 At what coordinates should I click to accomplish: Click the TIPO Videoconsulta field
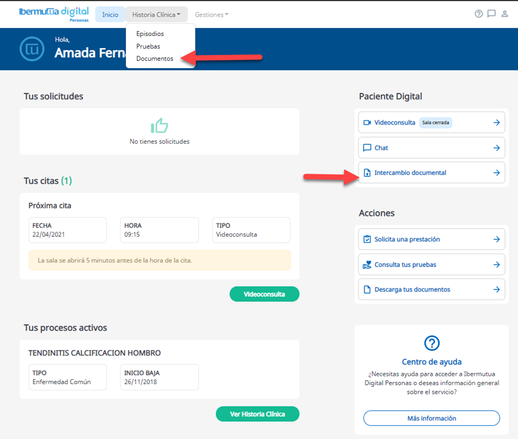[251, 230]
